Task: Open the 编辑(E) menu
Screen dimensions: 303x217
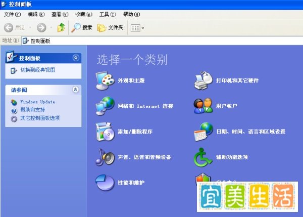Action: click(36, 14)
